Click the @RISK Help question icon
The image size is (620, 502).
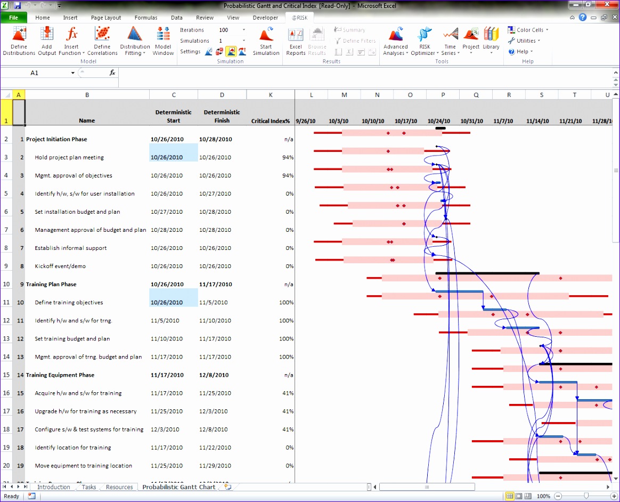pos(511,52)
